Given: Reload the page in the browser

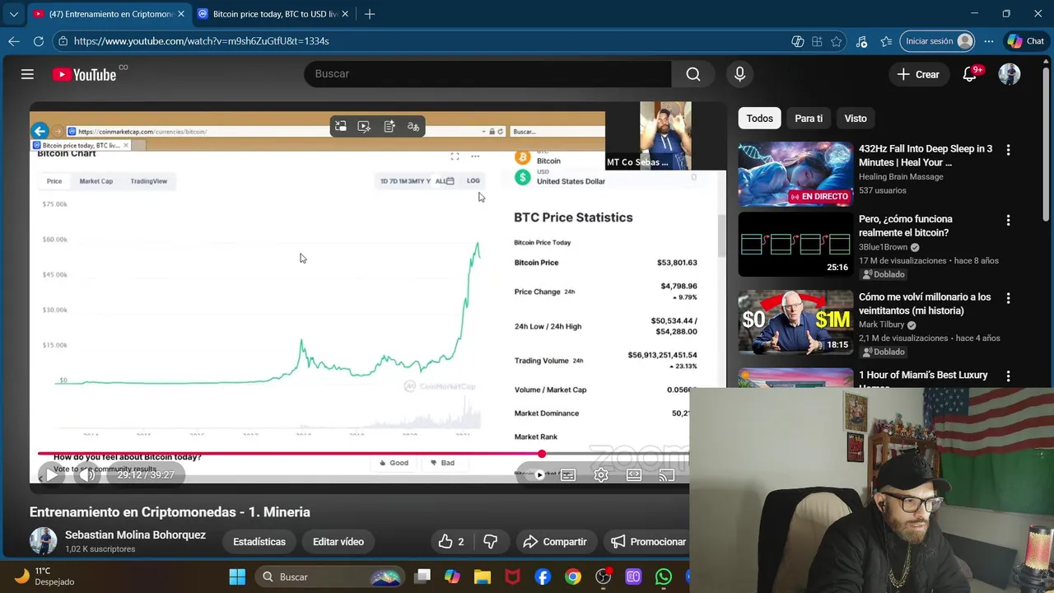Looking at the screenshot, I should point(39,41).
